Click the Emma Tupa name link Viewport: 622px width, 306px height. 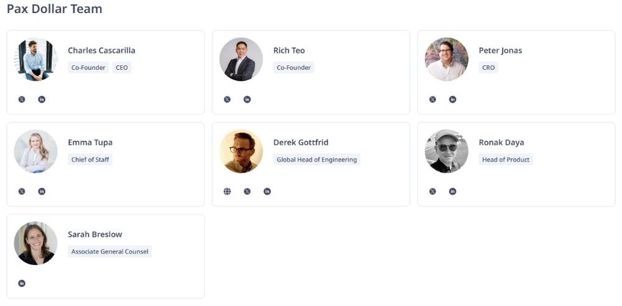[x=90, y=142]
